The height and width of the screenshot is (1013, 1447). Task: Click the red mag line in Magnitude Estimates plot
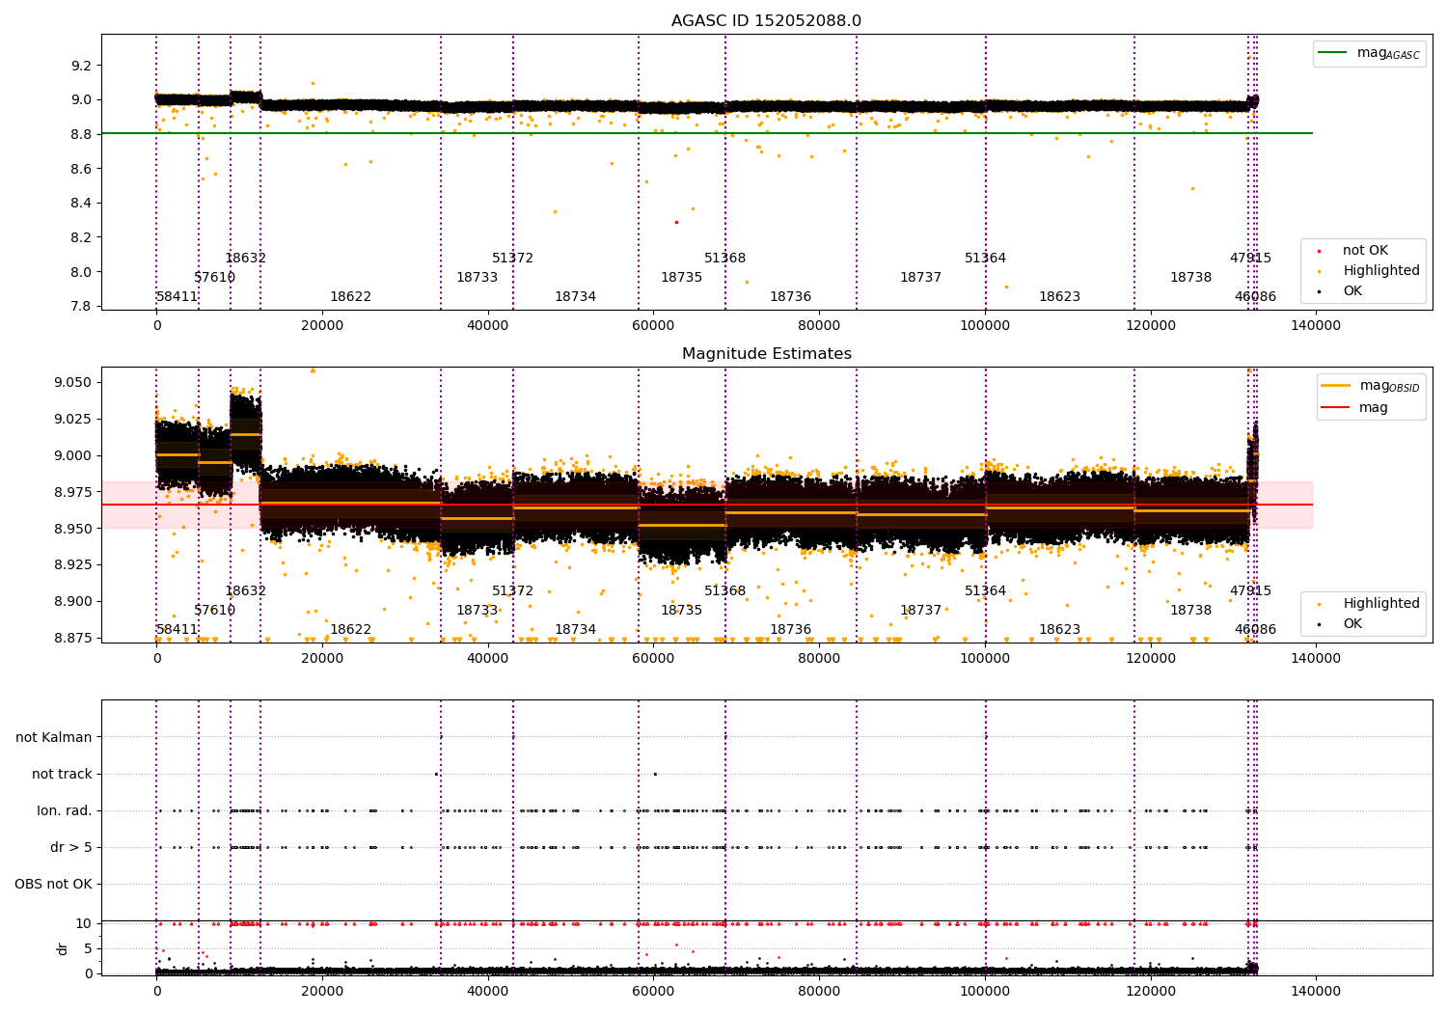pos(706,505)
